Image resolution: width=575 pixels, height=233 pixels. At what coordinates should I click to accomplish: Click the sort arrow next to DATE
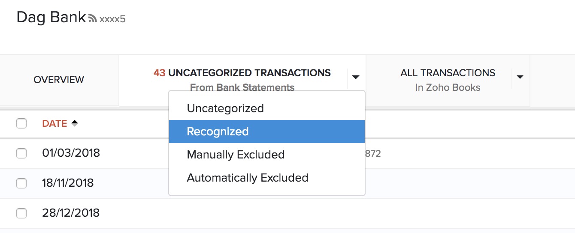click(x=75, y=123)
